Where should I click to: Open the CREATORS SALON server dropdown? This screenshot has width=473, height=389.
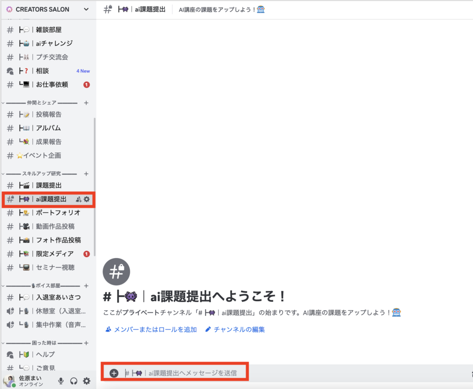pos(86,9)
